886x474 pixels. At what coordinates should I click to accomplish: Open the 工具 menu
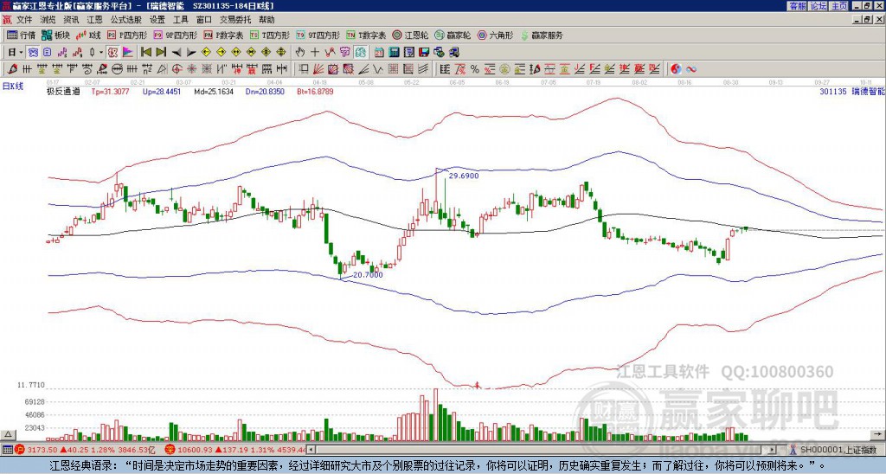click(x=181, y=20)
